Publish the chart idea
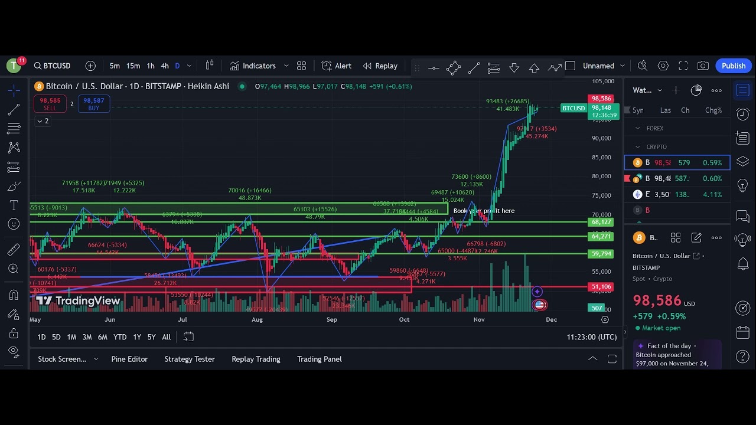This screenshot has height=425, width=756. click(734, 66)
